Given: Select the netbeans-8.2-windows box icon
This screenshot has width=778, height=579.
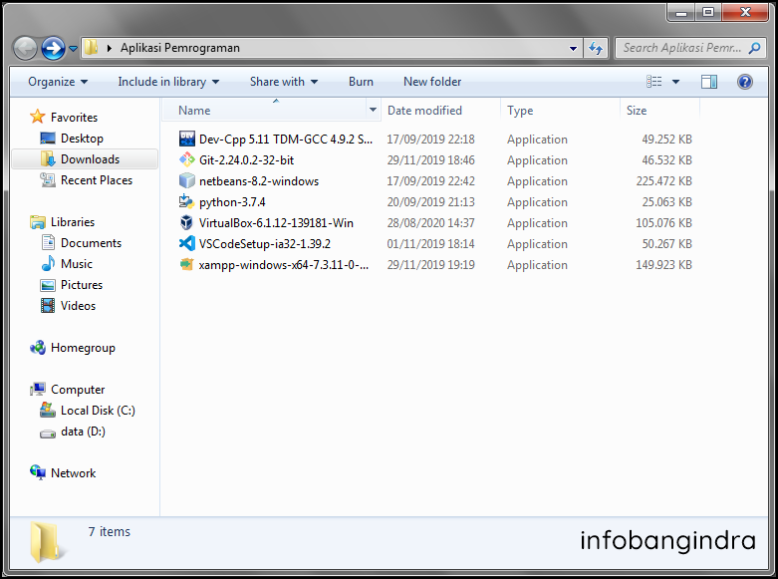Looking at the screenshot, I should pyautogui.click(x=187, y=180).
